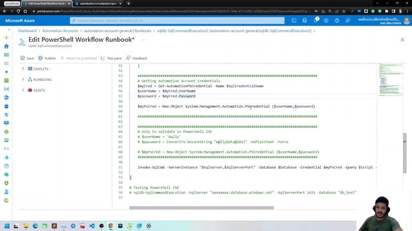
Task: Open File Explorer from taskbar
Action: [26, 226]
